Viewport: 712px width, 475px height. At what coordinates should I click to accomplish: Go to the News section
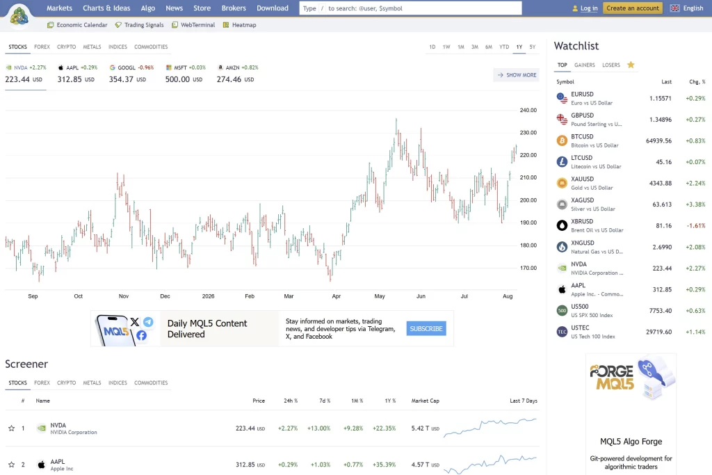pyautogui.click(x=174, y=8)
